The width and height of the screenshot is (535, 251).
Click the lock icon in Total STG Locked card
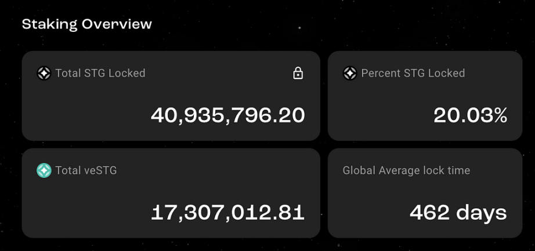[298, 73]
